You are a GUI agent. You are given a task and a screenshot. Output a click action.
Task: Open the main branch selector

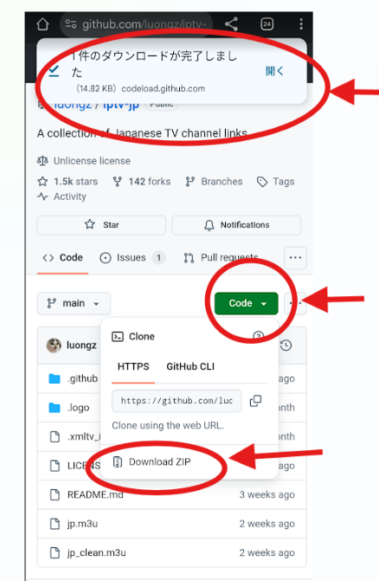(74, 303)
